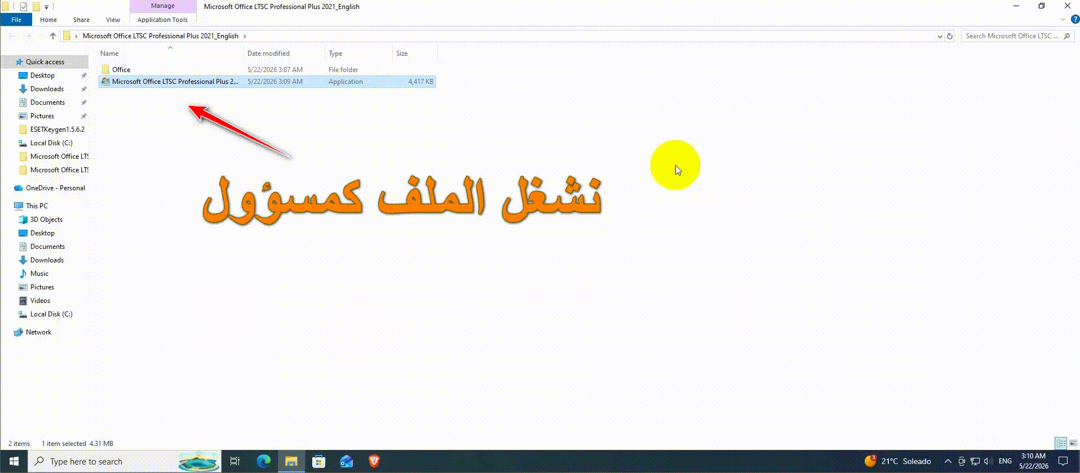Click the New folder quick access icon
Image resolution: width=1080 pixels, height=473 pixels.
click(x=36, y=7)
